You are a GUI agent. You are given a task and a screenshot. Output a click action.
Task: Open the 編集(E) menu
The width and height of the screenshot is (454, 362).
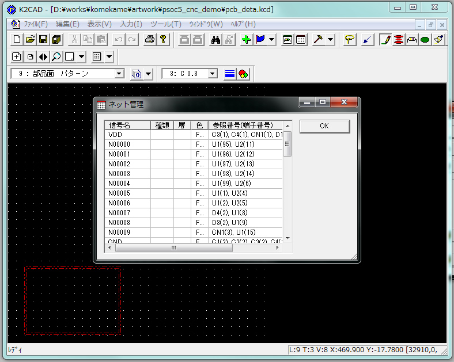(67, 24)
